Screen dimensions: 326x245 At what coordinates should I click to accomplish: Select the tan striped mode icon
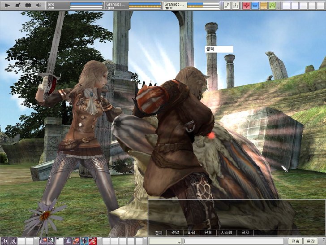click(x=264, y=6)
